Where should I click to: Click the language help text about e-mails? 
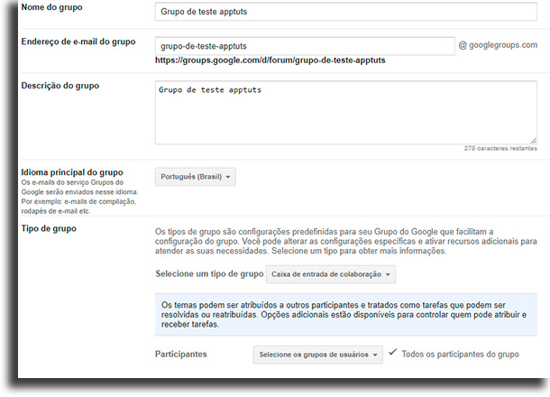(79, 197)
